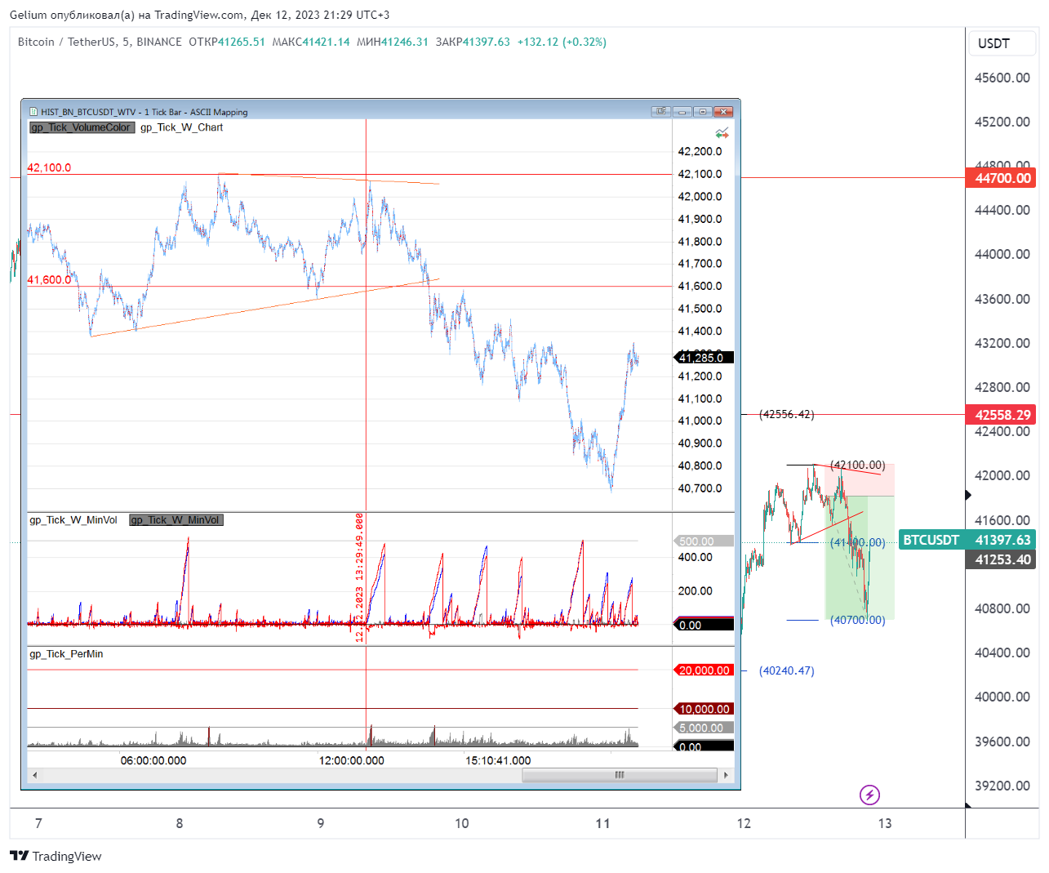Click the +132.12 (+0.32%) change value
This screenshot has height=873, width=1049.
562,42
